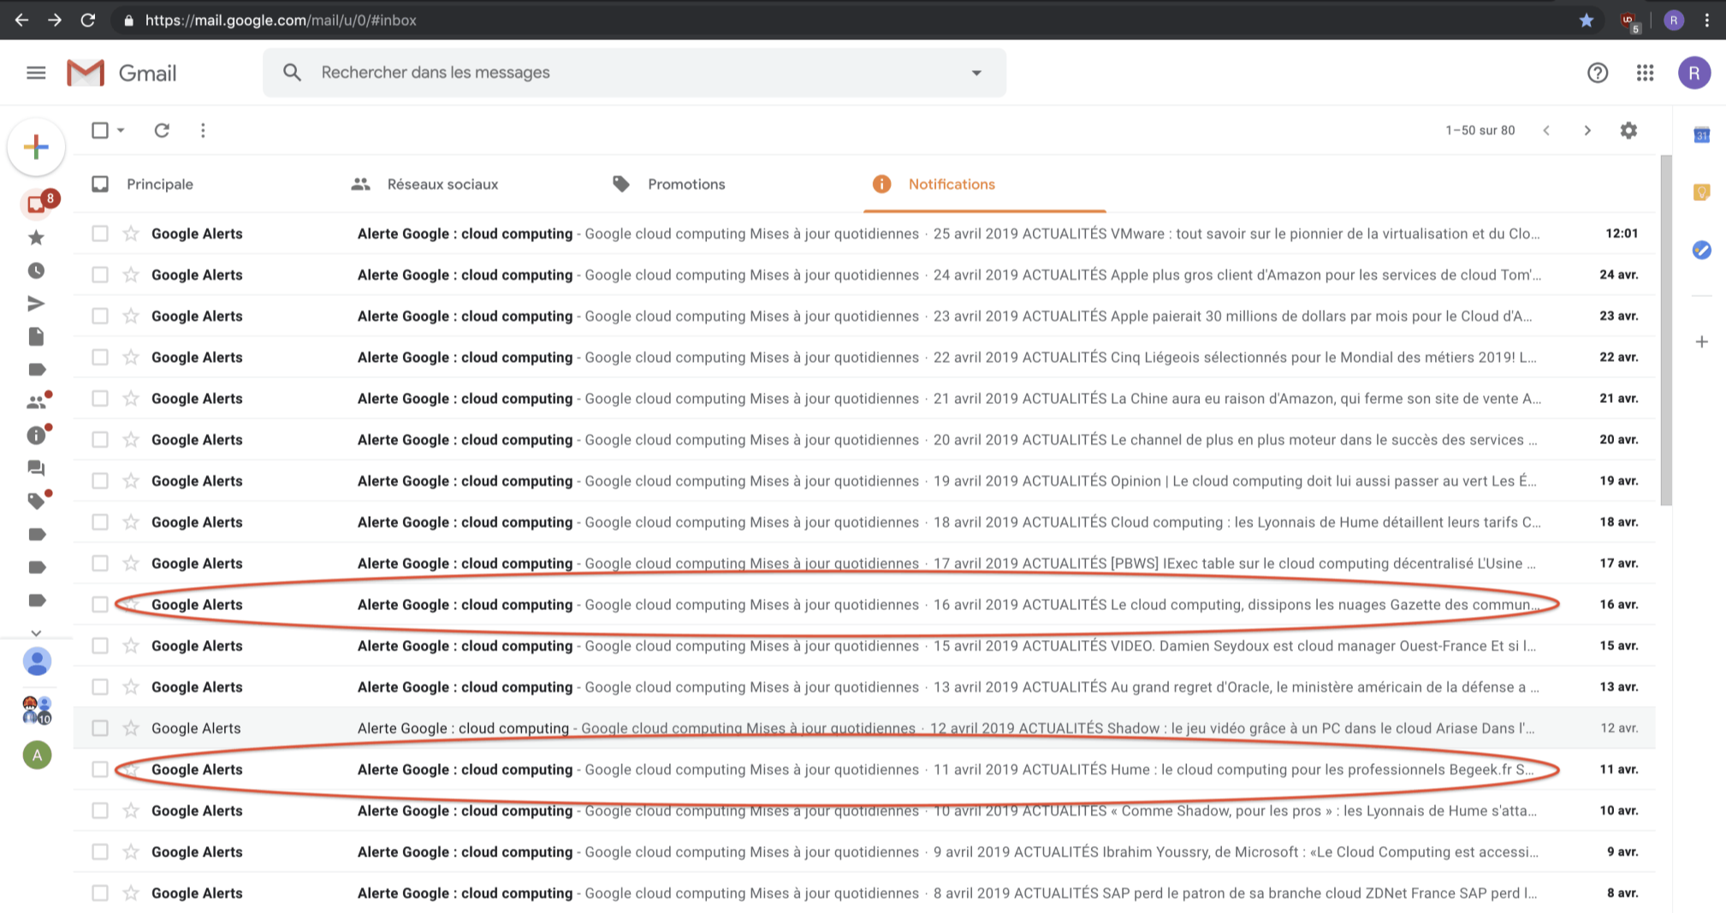
Task: Open the 13 avr. Oracle alert email
Action: coord(864,687)
